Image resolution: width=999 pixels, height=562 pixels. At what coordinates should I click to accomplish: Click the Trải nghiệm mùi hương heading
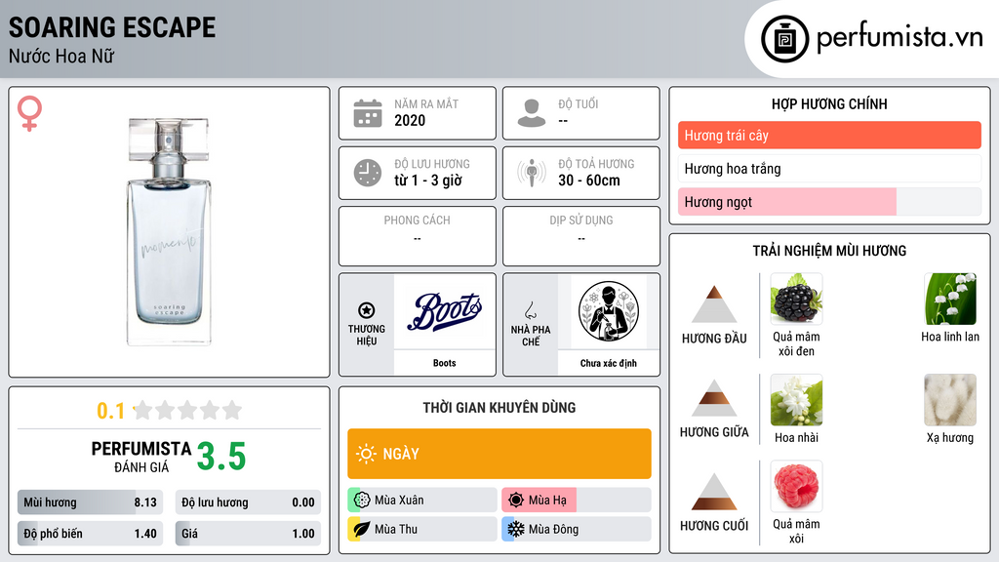(829, 251)
